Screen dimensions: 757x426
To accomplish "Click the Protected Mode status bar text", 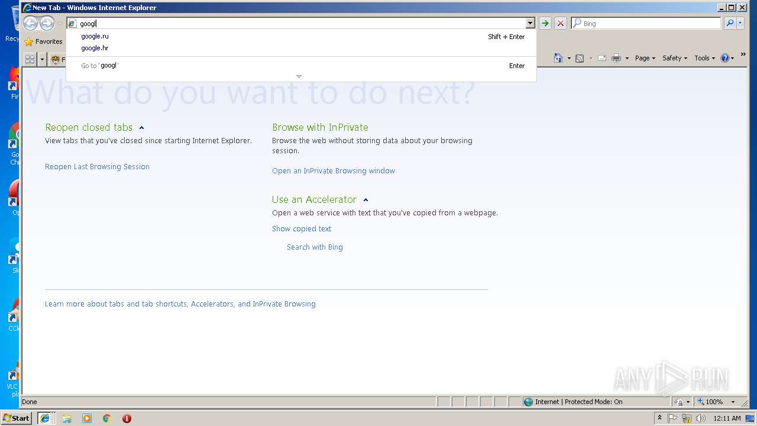I will 578,402.
